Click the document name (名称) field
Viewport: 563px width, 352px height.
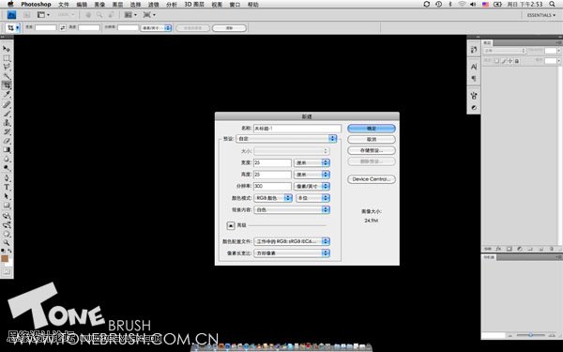(x=297, y=129)
